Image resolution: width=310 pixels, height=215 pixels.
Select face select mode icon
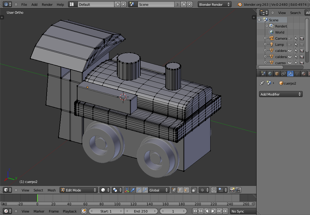click(x=186, y=190)
